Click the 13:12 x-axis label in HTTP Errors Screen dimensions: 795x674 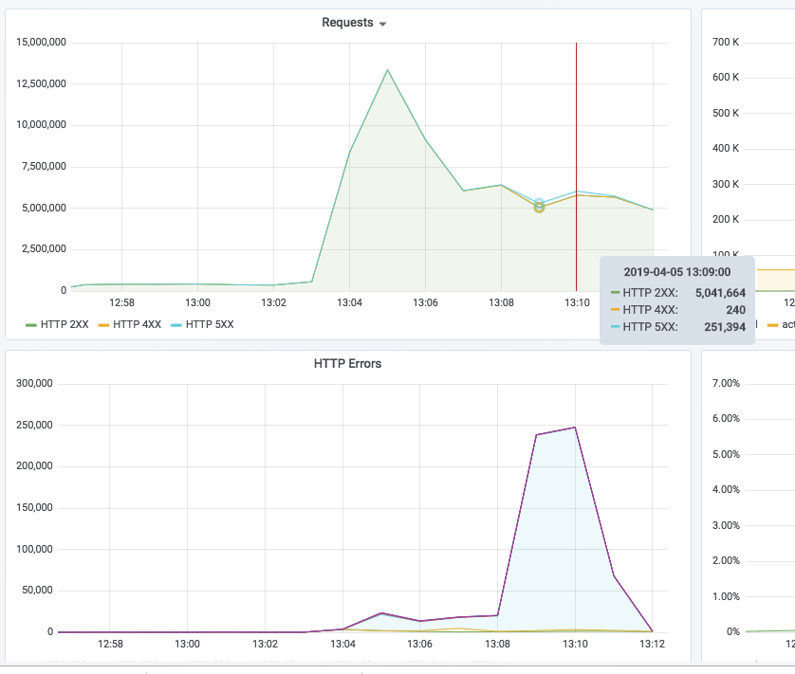652,644
